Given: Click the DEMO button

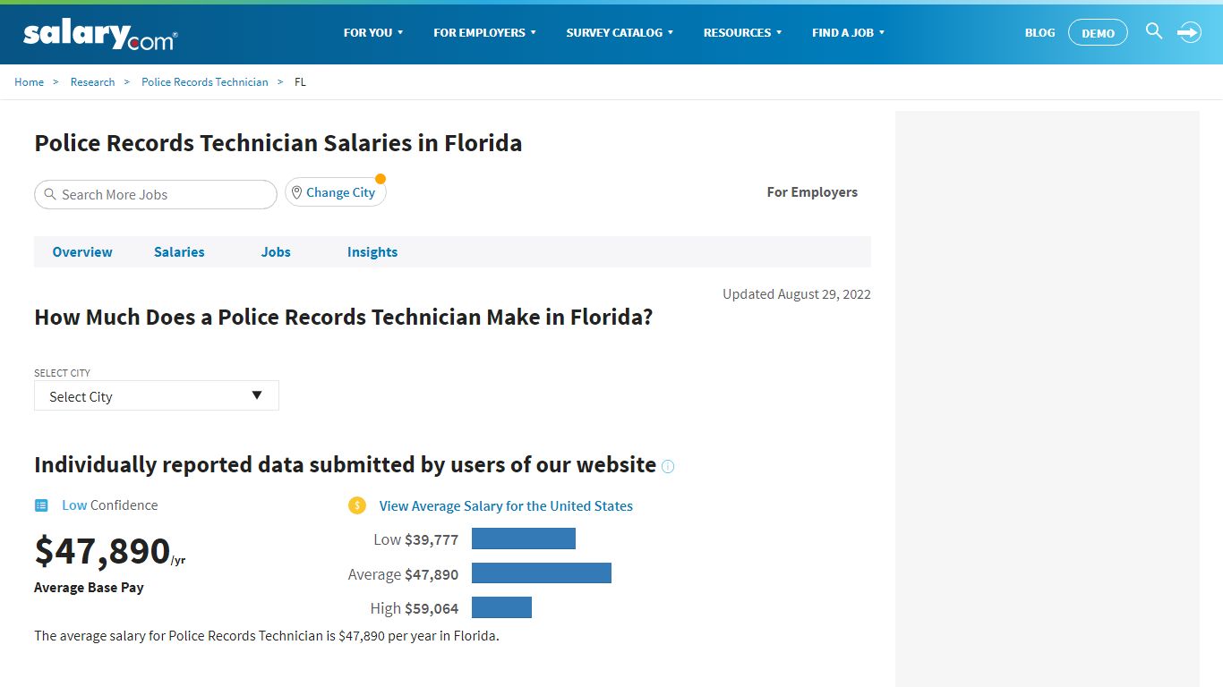Looking at the screenshot, I should tap(1099, 33).
